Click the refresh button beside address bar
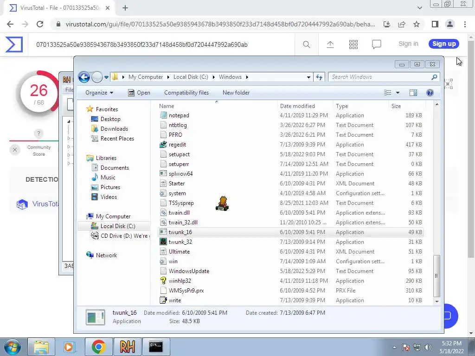This screenshot has height=356, width=475. tap(319, 77)
